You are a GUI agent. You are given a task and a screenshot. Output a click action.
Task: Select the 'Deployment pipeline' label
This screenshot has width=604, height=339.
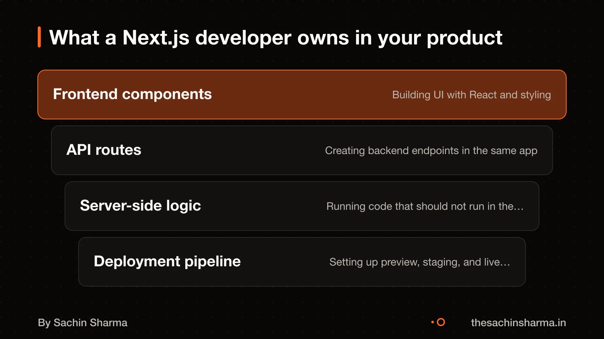point(167,261)
